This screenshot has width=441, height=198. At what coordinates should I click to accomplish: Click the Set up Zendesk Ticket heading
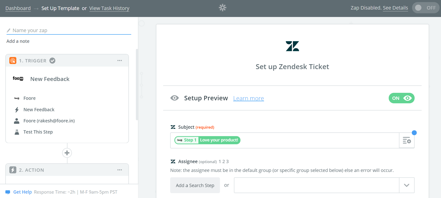coord(292,67)
